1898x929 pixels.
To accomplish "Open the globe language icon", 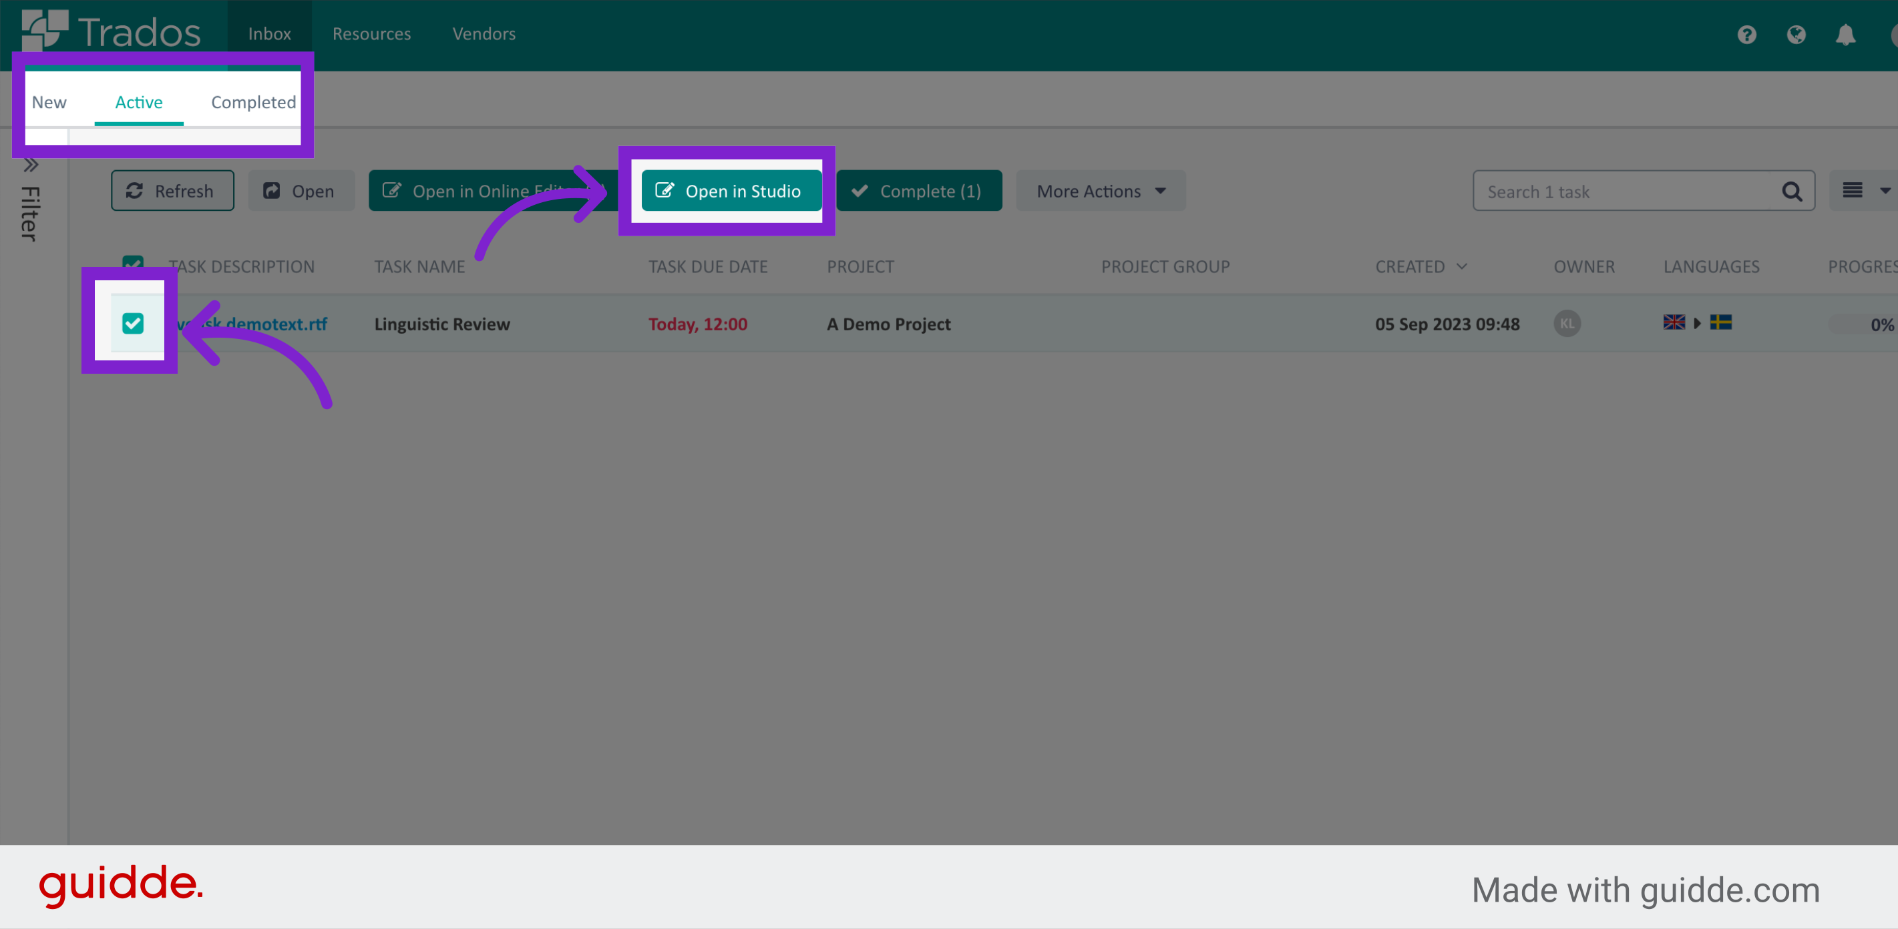I will click(x=1796, y=35).
